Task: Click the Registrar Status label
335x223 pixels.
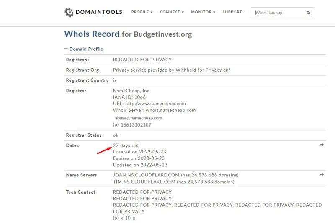Action: pyautogui.click(x=84, y=135)
